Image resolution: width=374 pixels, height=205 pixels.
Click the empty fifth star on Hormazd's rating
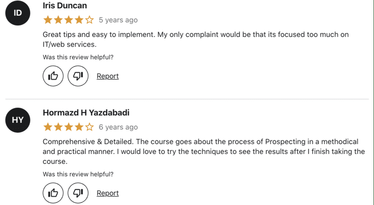[89, 127]
